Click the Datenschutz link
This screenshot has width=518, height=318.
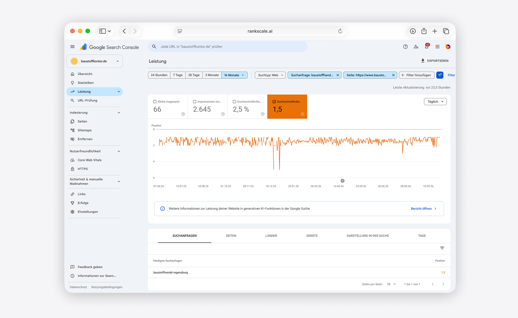[x=78, y=287]
